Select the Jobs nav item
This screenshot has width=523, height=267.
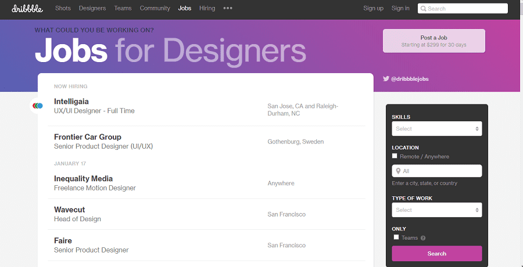(185, 8)
